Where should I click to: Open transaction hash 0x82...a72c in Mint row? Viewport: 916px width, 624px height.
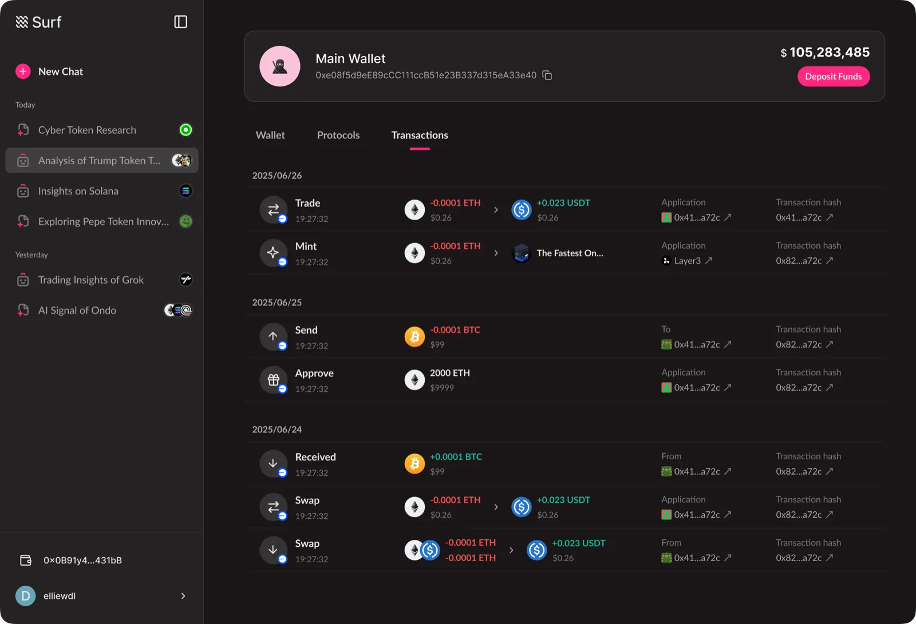(x=804, y=261)
